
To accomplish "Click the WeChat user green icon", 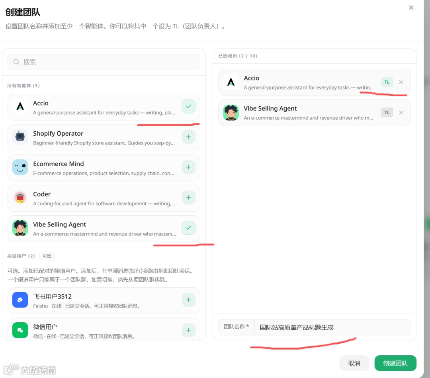I will [20, 330].
